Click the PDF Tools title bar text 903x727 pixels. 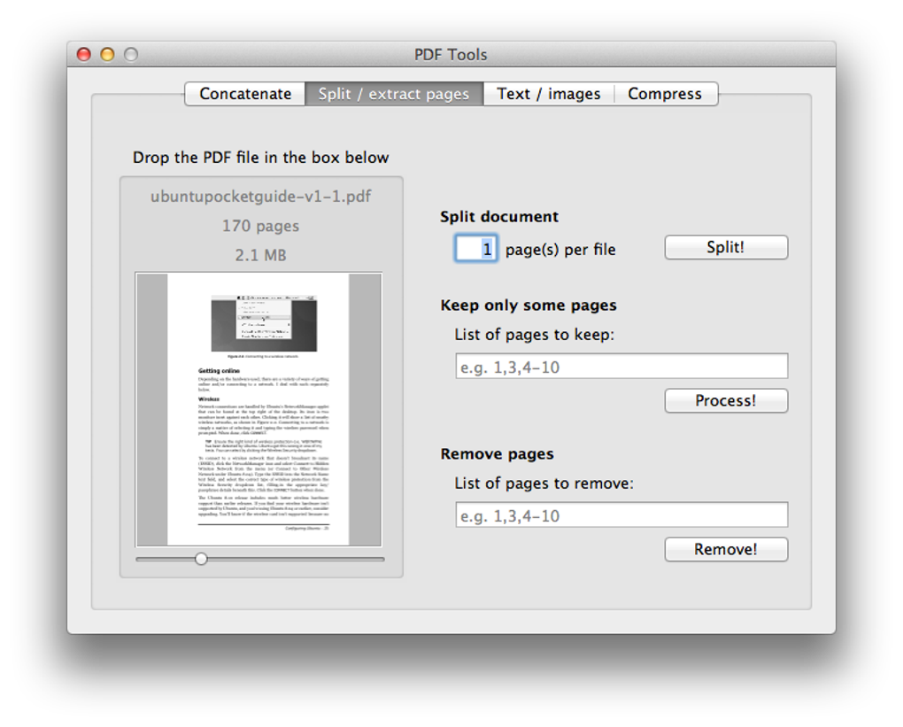point(451,55)
